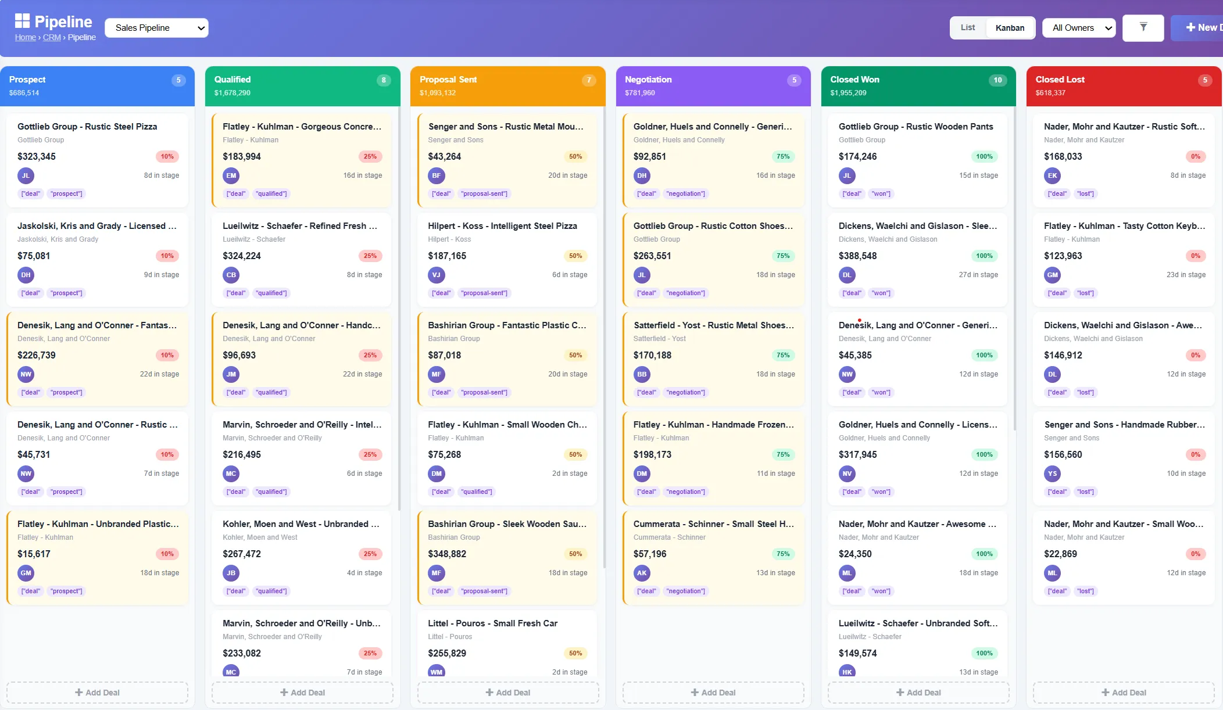Screen dimensions: 1223x710
Task: Select JL avatar on Gottlieb Group deal
Action: [25, 175]
